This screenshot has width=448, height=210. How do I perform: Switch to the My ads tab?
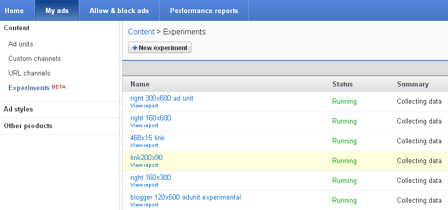57,10
